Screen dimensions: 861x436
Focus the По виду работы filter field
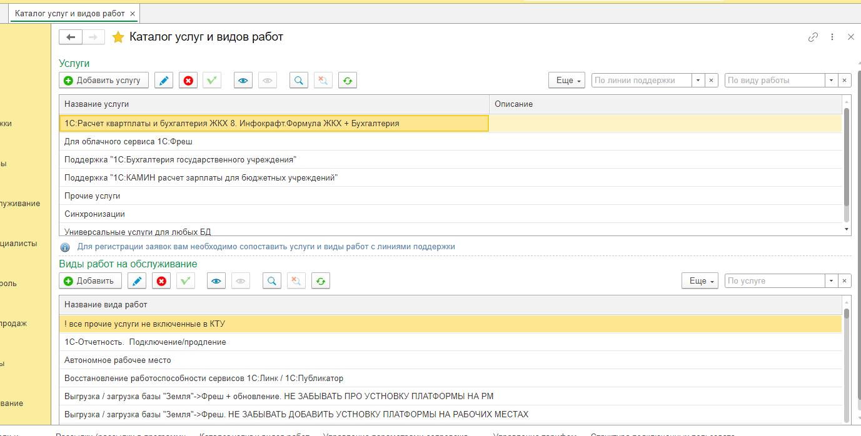click(x=775, y=81)
